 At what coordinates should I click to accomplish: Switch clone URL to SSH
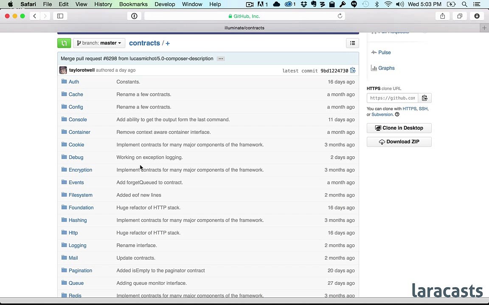(x=423, y=108)
